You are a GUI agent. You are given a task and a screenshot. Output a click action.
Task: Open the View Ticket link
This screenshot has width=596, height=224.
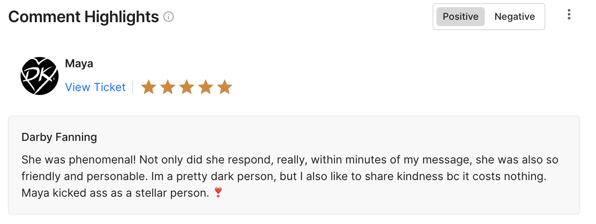pos(95,87)
